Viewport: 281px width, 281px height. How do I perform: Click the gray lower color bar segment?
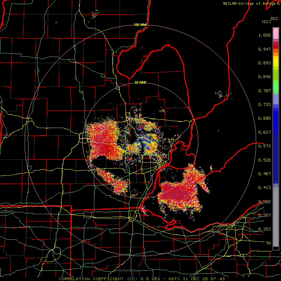pyautogui.click(x=276, y=217)
